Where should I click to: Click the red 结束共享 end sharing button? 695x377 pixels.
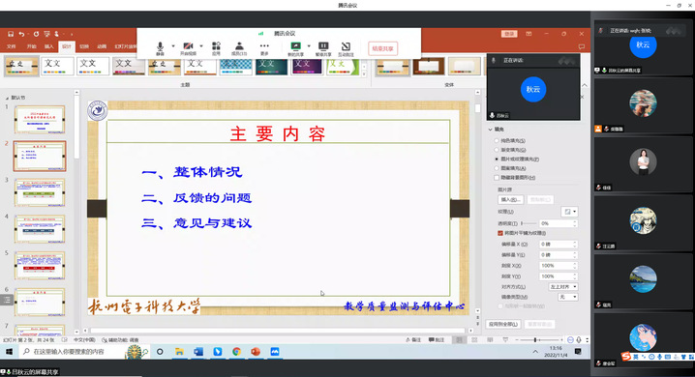pyautogui.click(x=382, y=48)
